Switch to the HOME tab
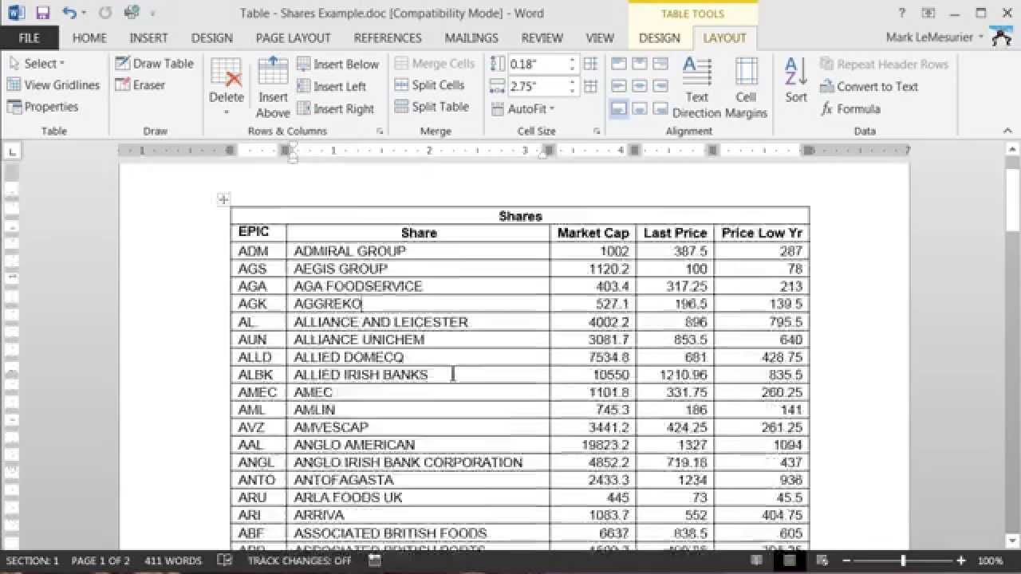The height and width of the screenshot is (574, 1021). (x=89, y=37)
